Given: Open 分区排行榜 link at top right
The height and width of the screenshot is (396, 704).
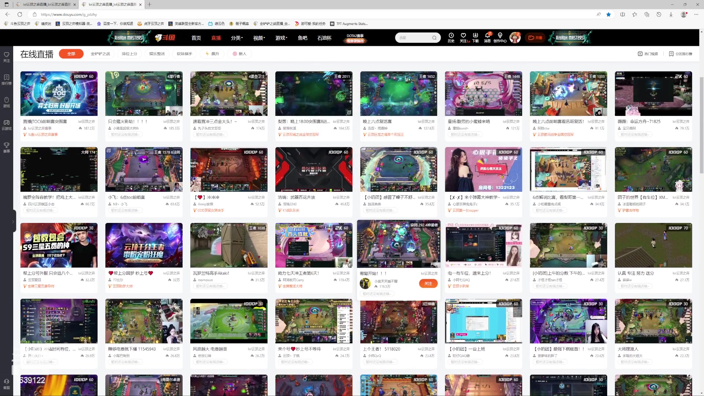Looking at the screenshot, I should (681, 54).
